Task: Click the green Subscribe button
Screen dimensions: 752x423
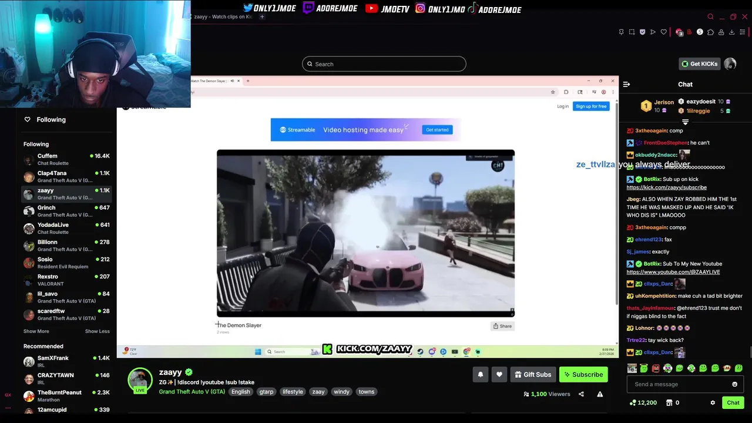Action: click(583, 374)
